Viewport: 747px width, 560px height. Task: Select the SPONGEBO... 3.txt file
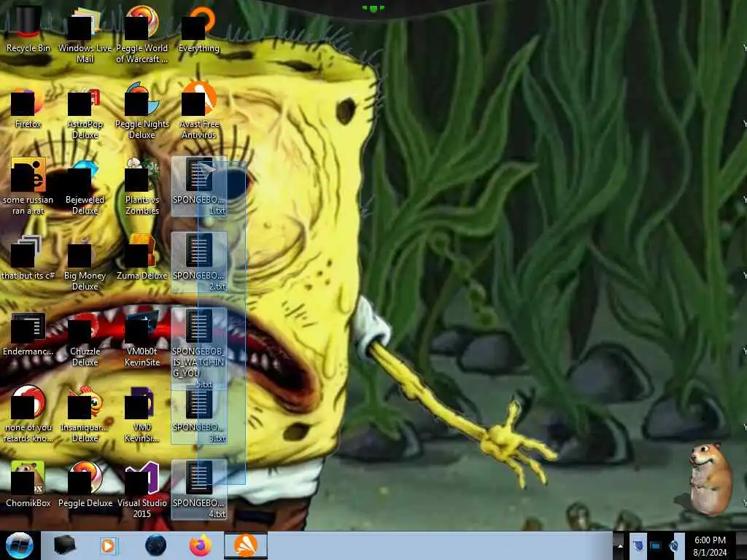click(198, 417)
